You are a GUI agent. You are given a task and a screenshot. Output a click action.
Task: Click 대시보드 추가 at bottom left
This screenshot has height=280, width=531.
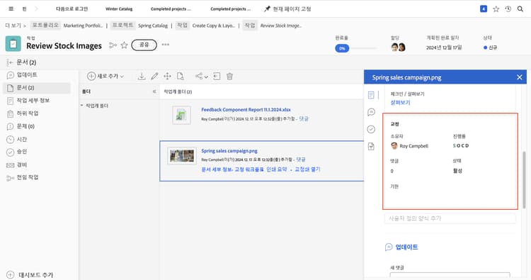point(30,274)
